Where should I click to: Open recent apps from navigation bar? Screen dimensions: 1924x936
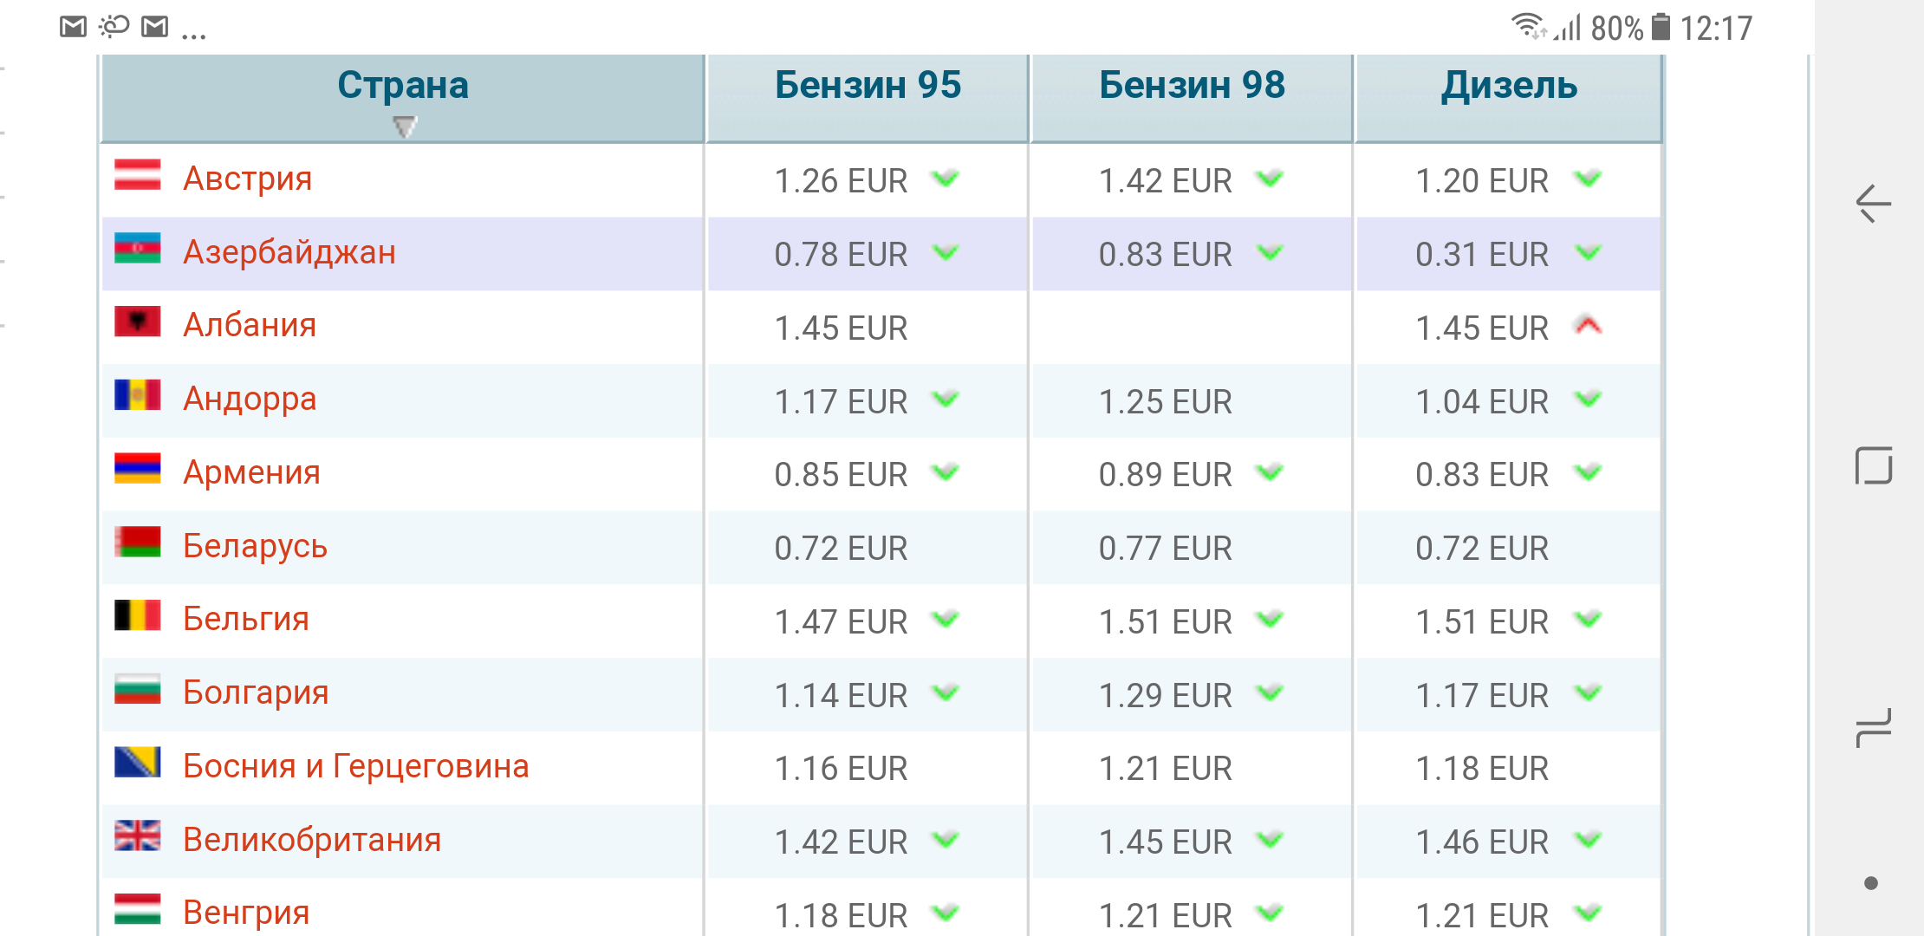coord(1874,728)
